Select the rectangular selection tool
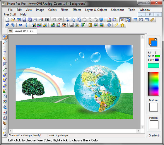The width and height of the screenshot is (164, 145). click(x=5, y=47)
